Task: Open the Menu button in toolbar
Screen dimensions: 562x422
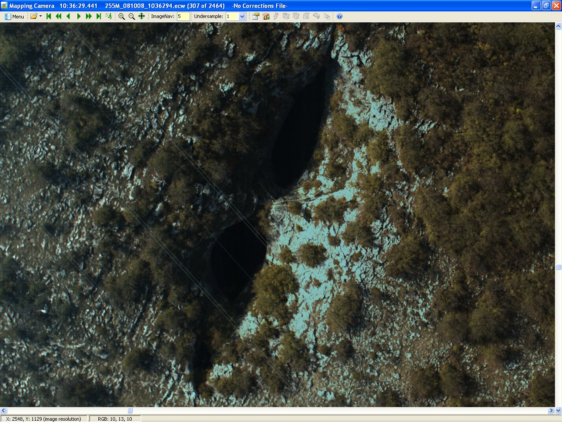Action: (14, 16)
